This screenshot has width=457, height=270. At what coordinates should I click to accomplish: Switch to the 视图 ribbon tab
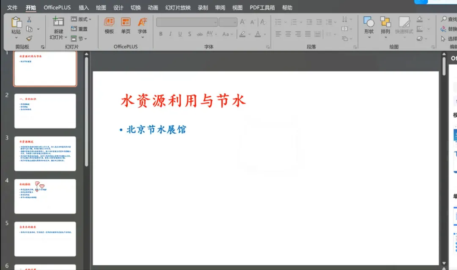(x=237, y=8)
